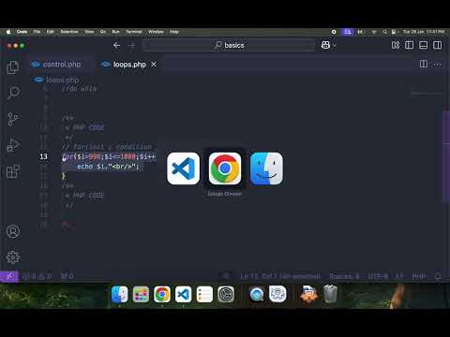
Task: Open Trash from the Dock
Action: point(330,294)
